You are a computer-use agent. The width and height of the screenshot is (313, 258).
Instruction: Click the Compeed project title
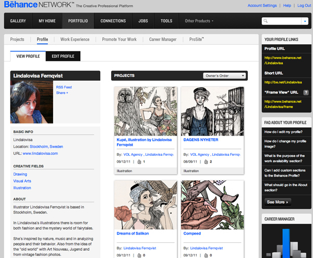192,234
